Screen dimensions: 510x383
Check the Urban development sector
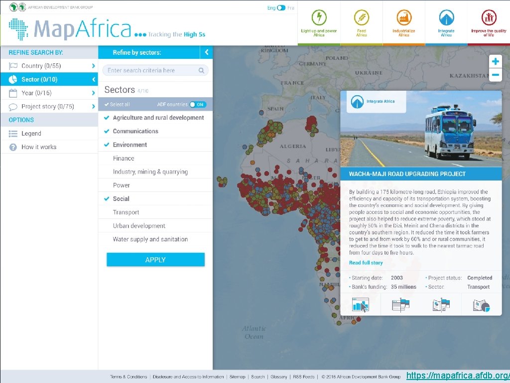tap(155, 226)
